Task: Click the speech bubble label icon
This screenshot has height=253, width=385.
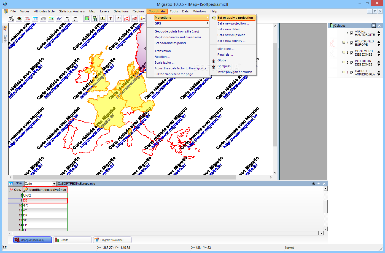Action: point(119,18)
